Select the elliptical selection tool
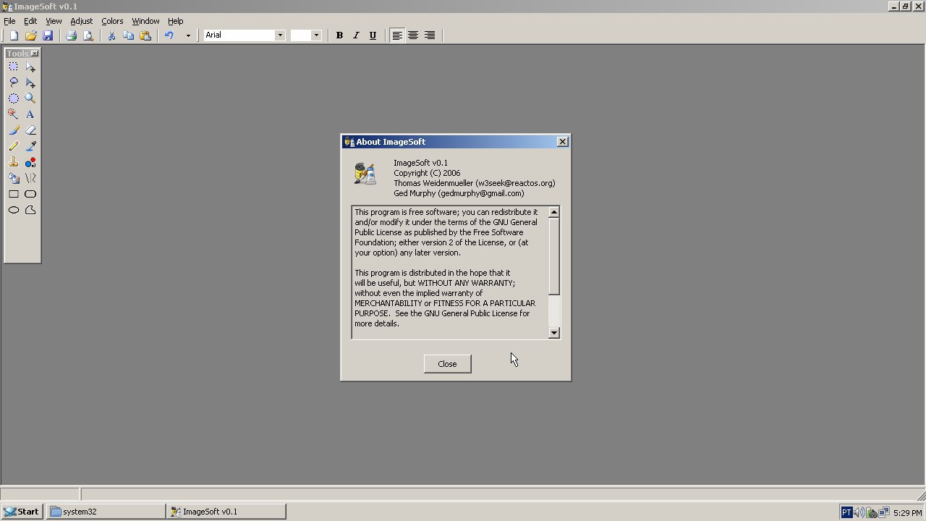The height and width of the screenshot is (521, 926). [x=14, y=98]
